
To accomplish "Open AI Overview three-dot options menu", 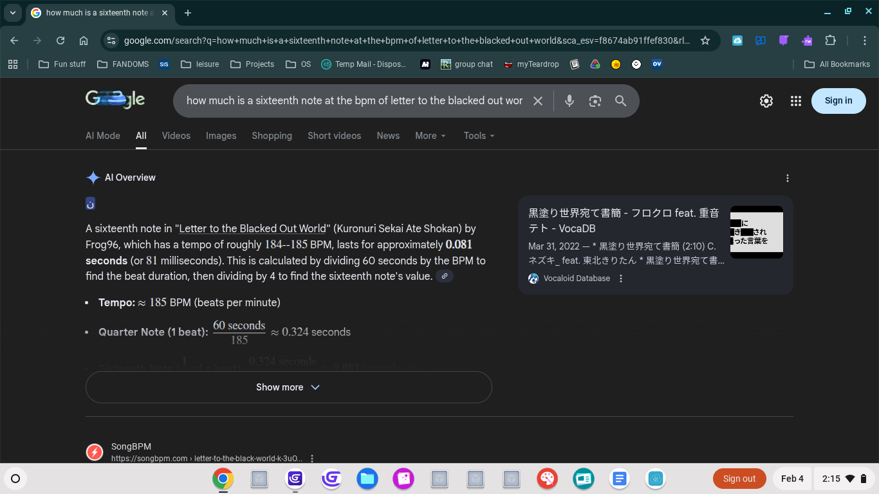I will pos(787,178).
